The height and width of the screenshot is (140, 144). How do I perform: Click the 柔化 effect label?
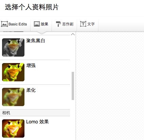31,90
